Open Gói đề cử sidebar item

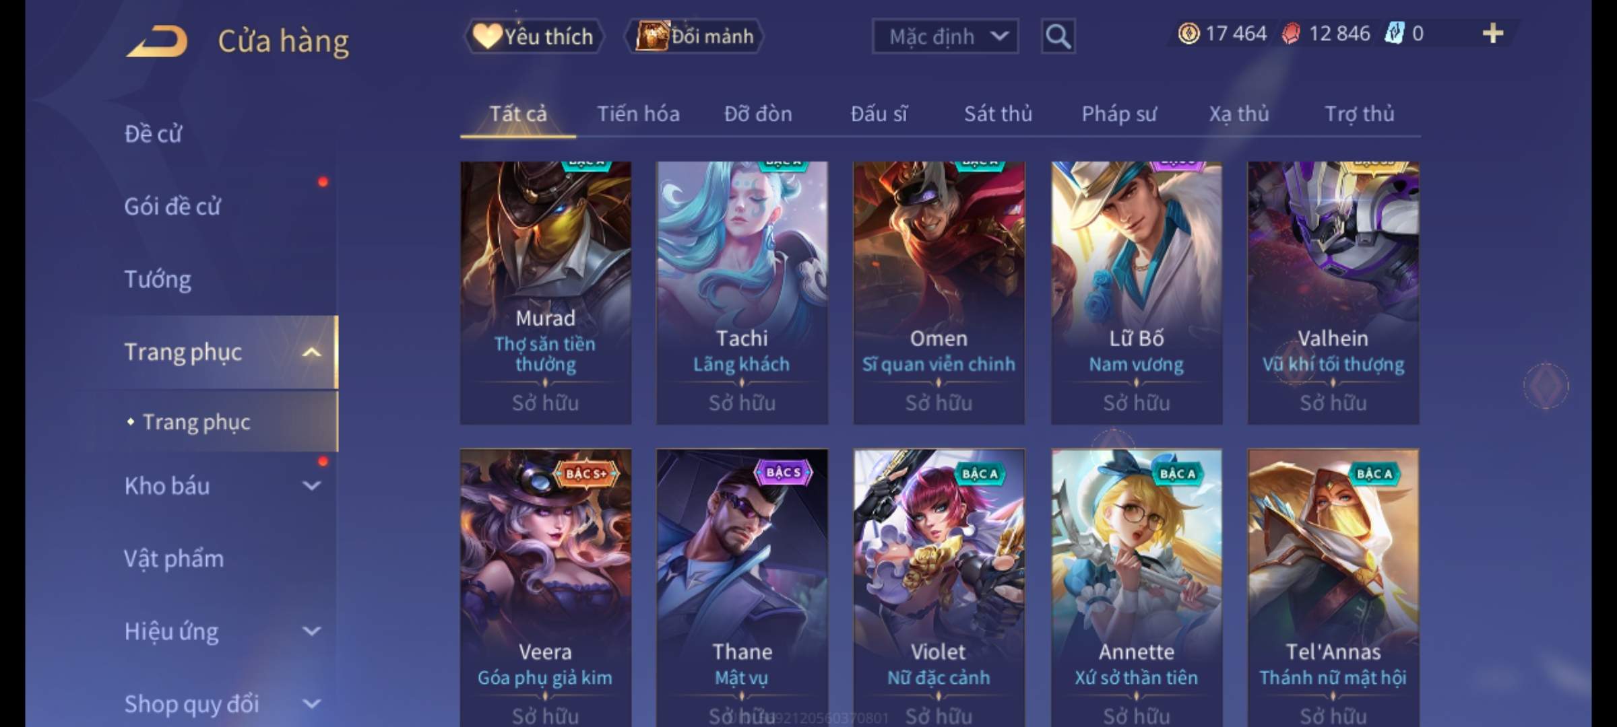coord(172,207)
